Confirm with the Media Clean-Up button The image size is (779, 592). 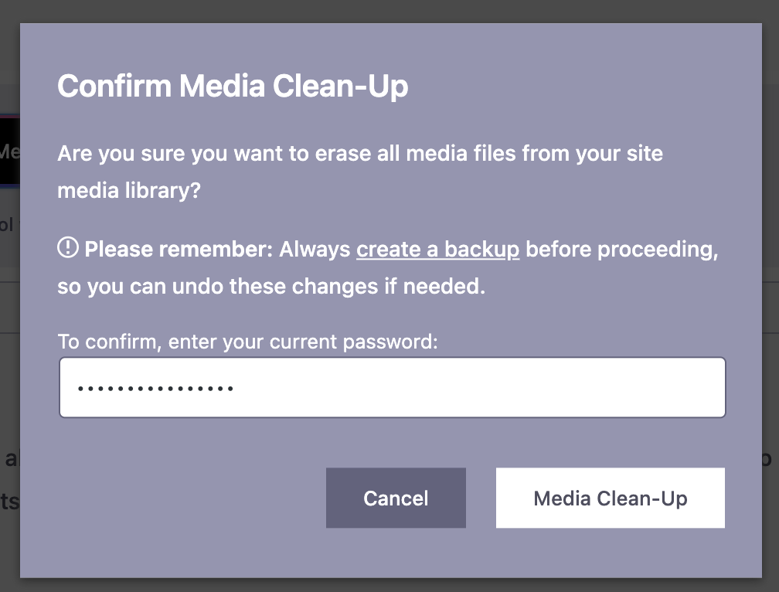tap(610, 498)
